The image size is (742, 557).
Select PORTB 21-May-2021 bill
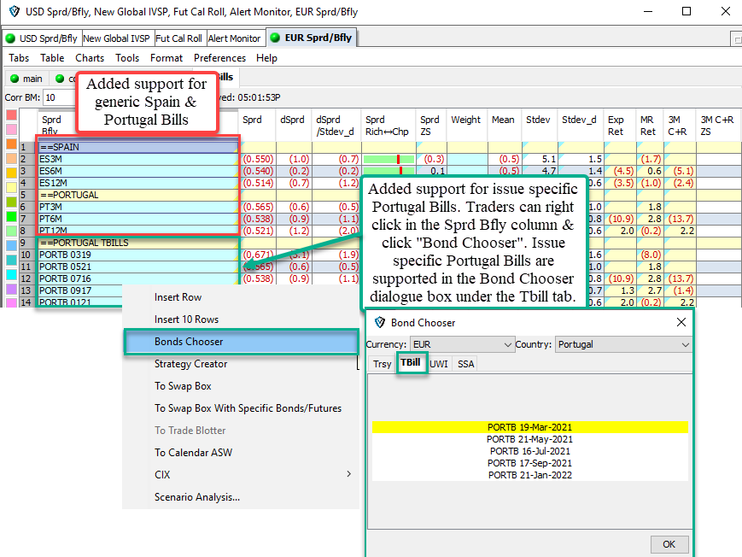click(530, 439)
